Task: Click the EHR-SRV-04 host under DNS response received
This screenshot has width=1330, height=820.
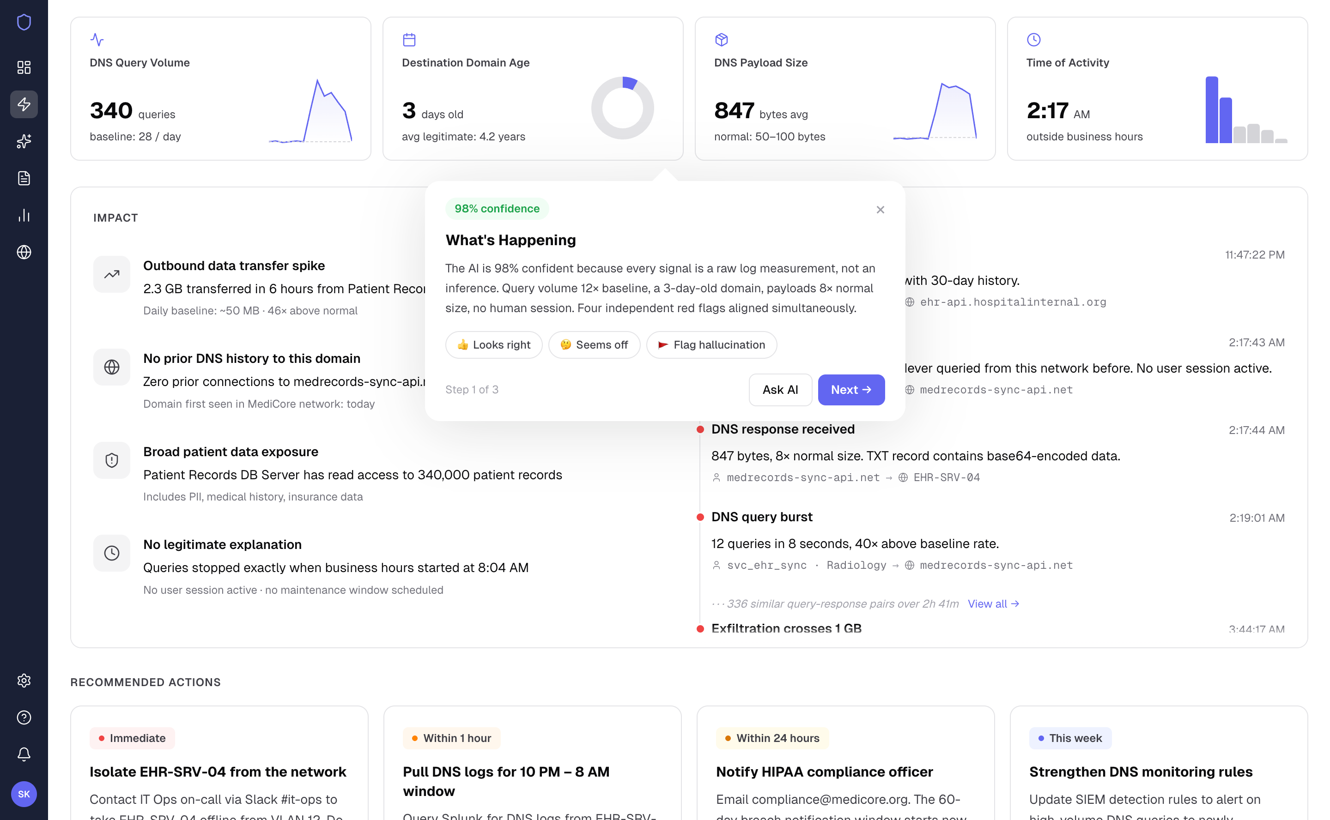Action: (947, 477)
